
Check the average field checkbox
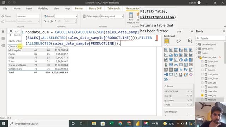point(202,66)
